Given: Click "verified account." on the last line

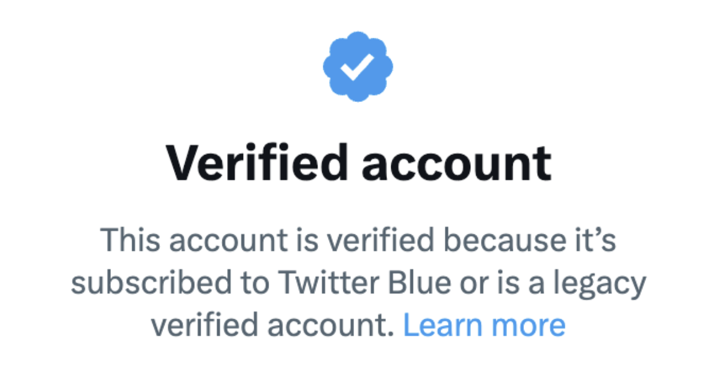Looking at the screenshot, I should 271,325.
